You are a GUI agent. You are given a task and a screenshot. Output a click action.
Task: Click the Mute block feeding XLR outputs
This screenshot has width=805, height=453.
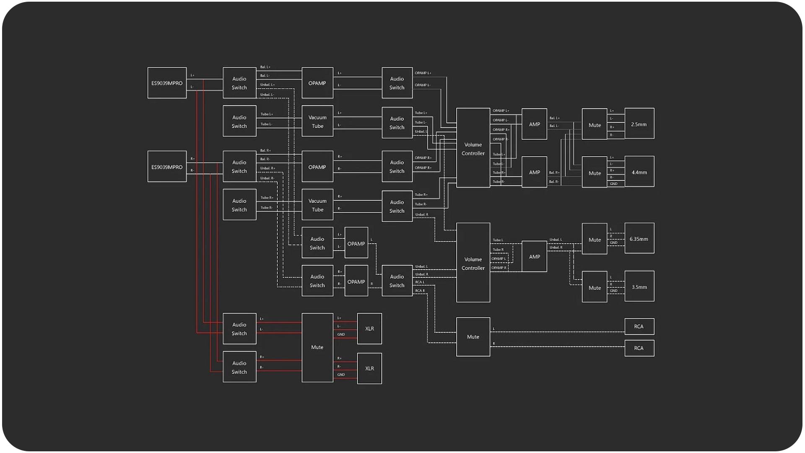coord(317,347)
